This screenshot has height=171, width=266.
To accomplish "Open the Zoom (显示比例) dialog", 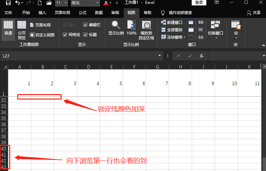I will point(116,28).
